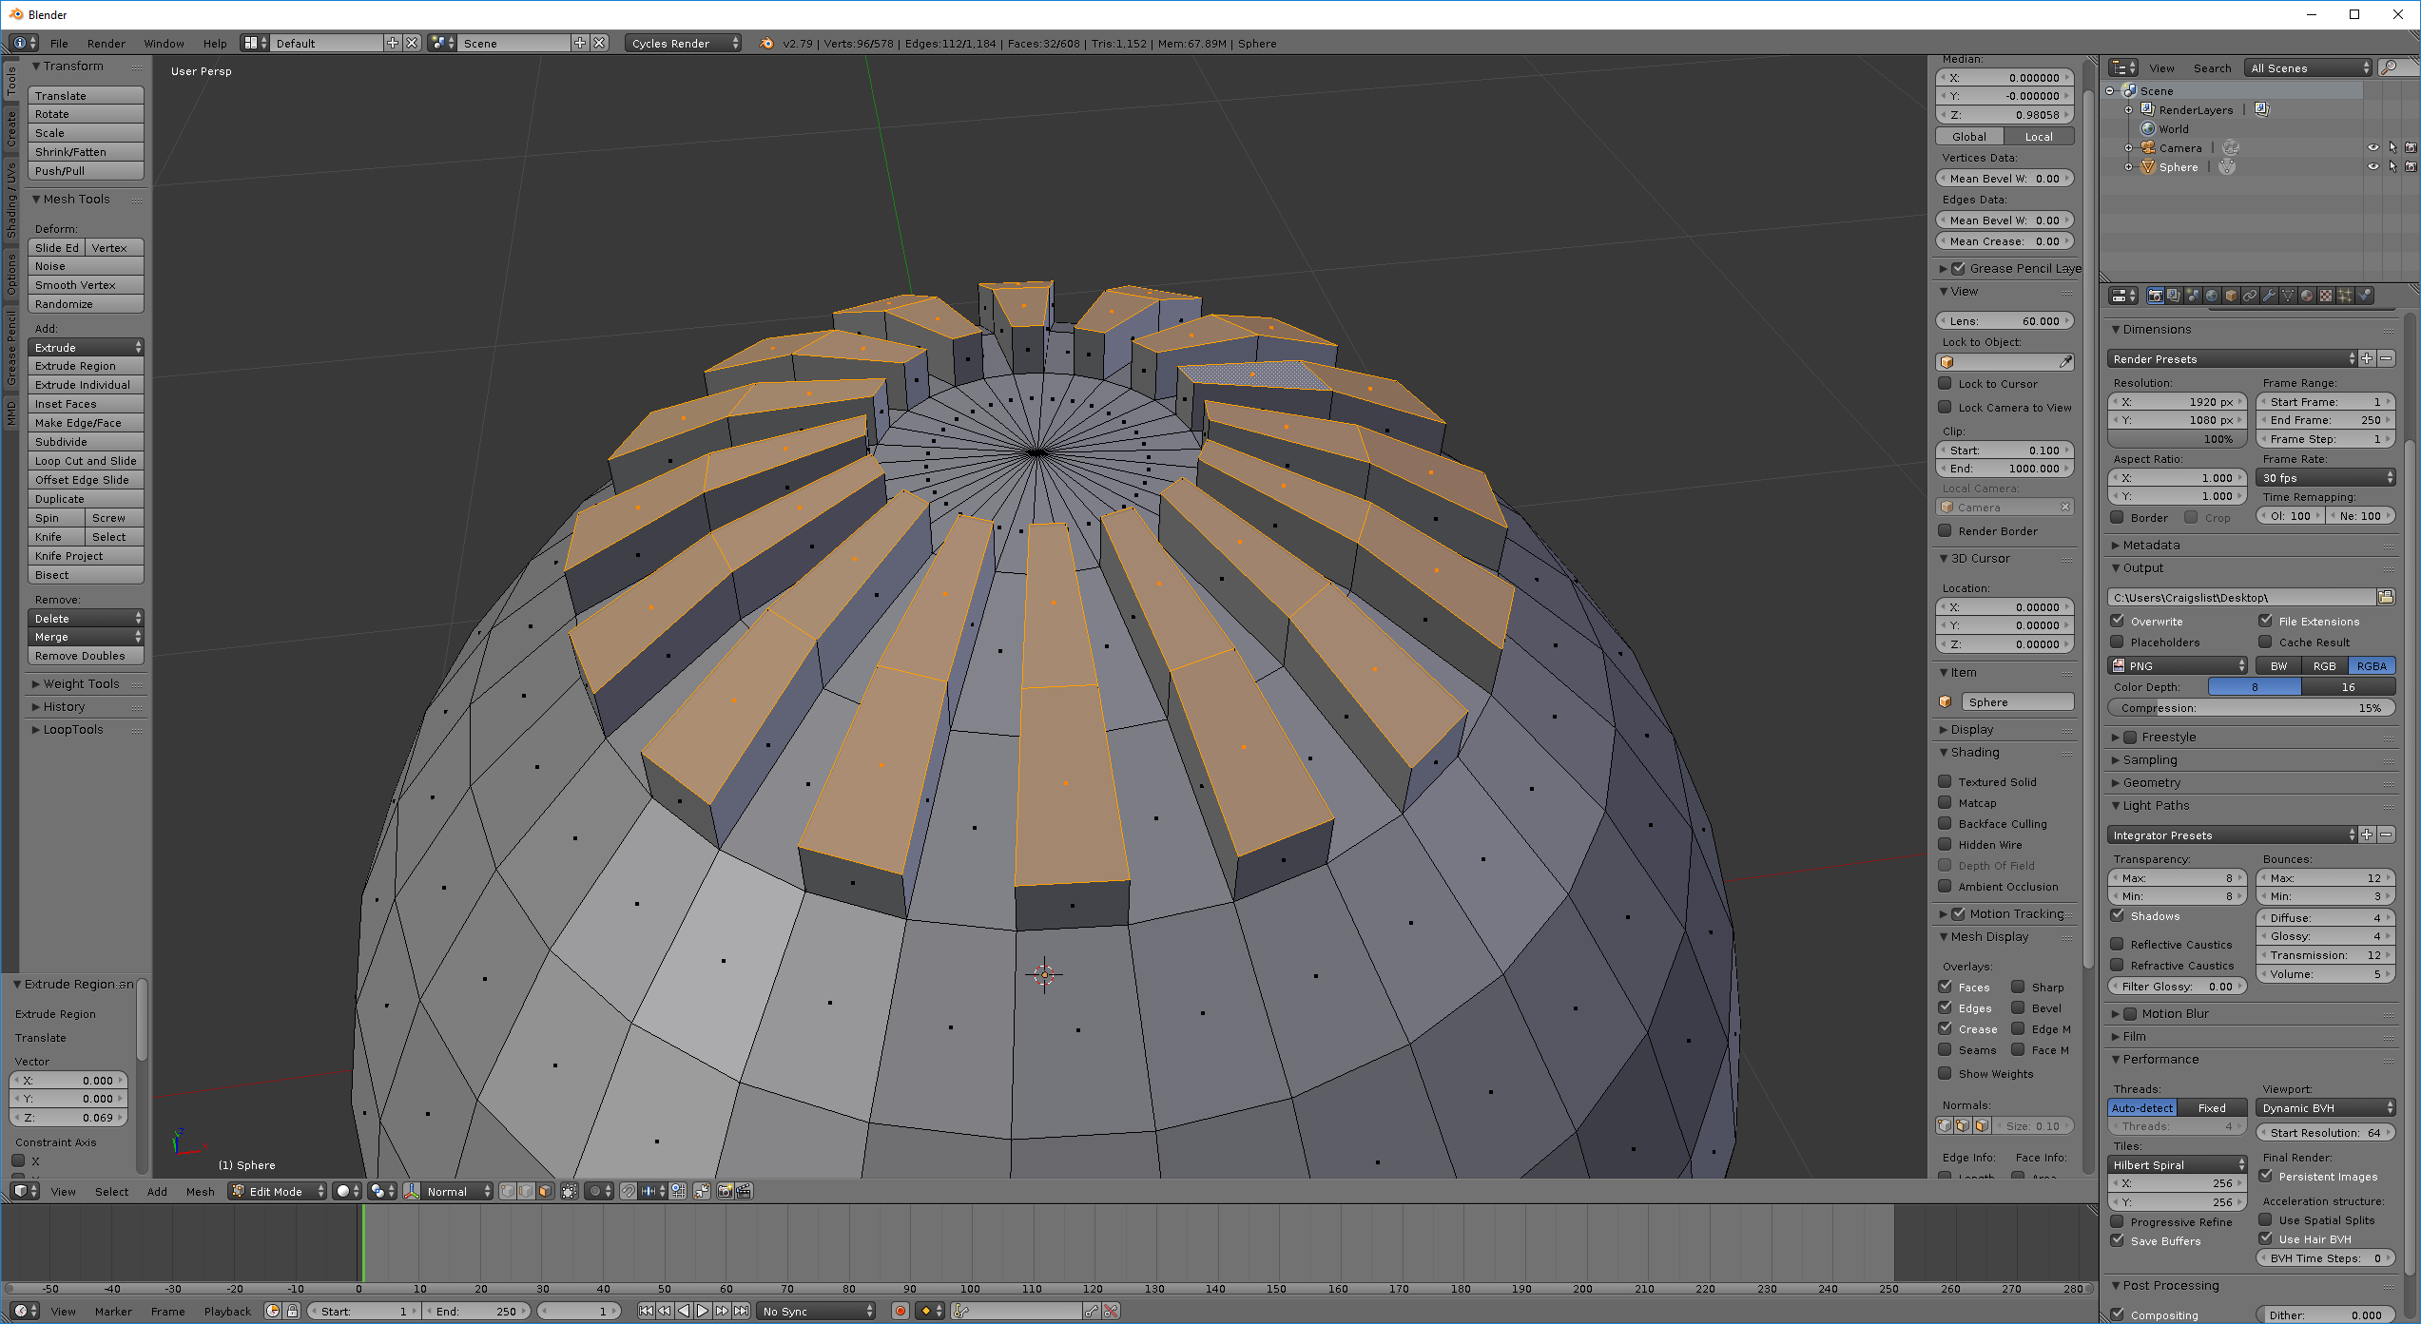This screenshot has width=2421, height=1324.
Task: Enable Ambient Occlusion checkbox
Action: [1946, 887]
